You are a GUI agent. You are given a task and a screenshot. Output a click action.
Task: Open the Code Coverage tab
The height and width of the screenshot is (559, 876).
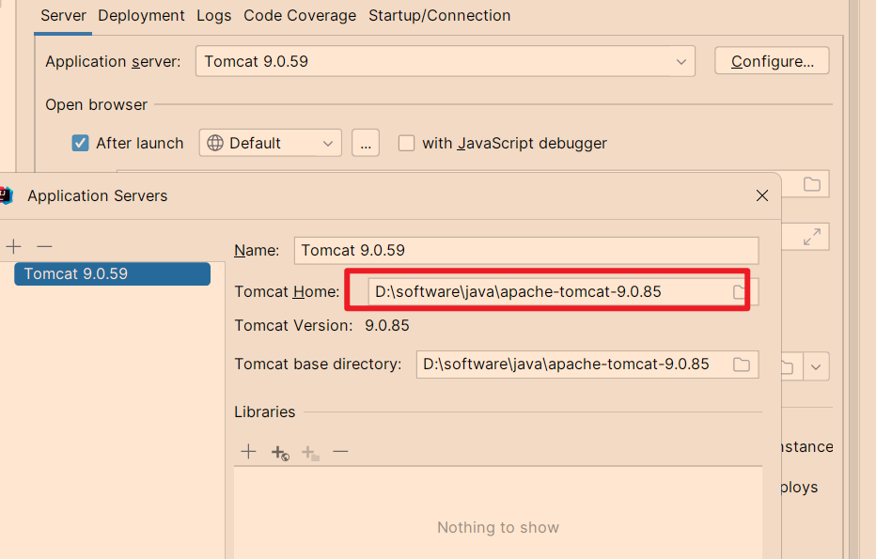300,16
